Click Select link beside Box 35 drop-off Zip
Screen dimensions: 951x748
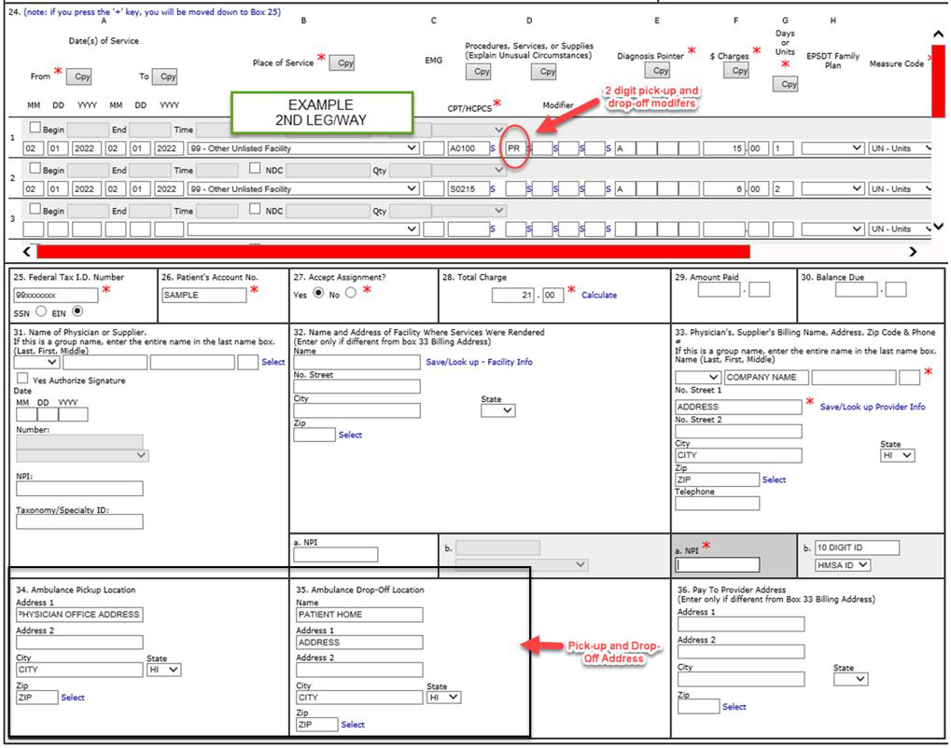pyautogui.click(x=353, y=725)
